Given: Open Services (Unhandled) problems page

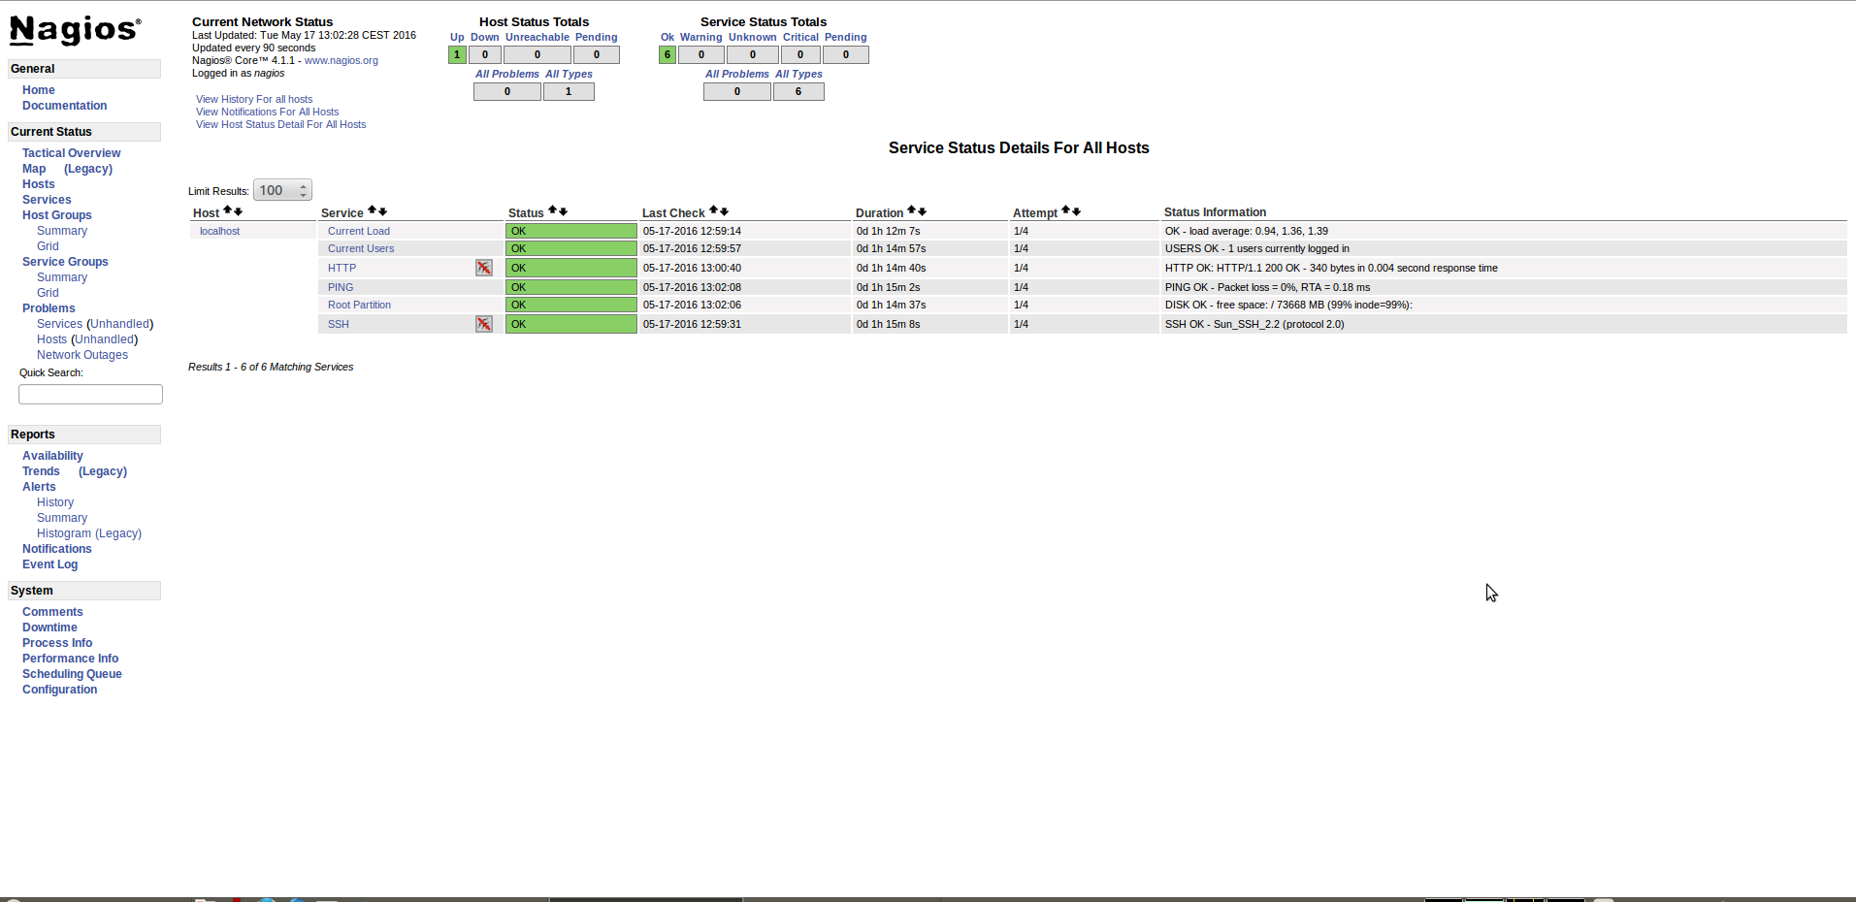Looking at the screenshot, I should pos(59,324).
